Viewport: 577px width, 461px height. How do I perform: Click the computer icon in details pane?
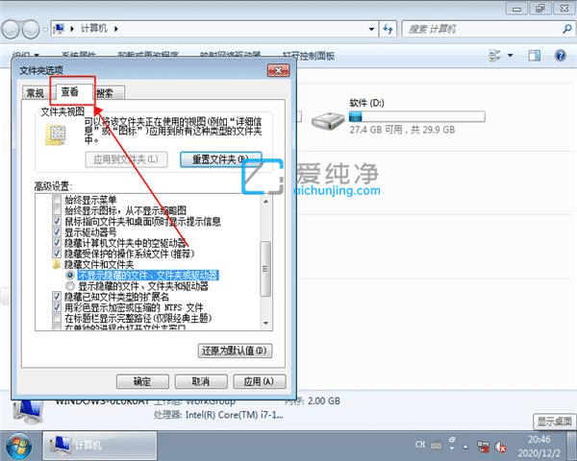tap(28, 411)
